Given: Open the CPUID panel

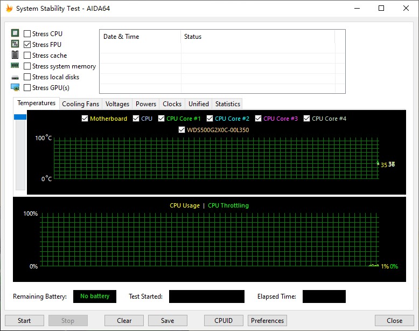Looking at the screenshot, I should coord(224,321).
